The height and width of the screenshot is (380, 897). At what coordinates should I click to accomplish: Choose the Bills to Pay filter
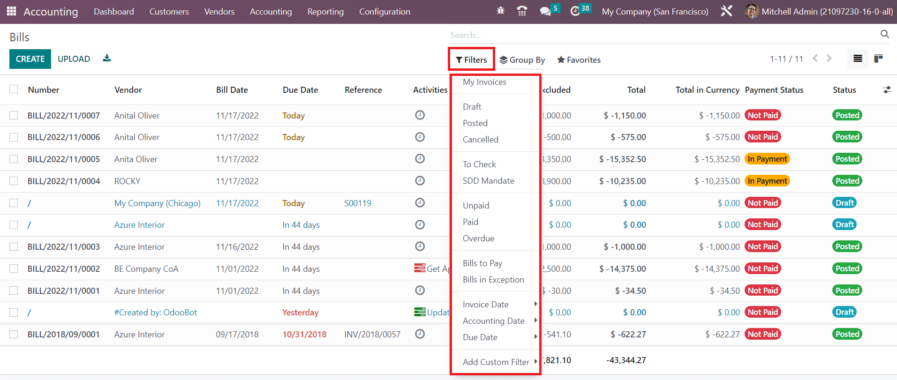[482, 263]
